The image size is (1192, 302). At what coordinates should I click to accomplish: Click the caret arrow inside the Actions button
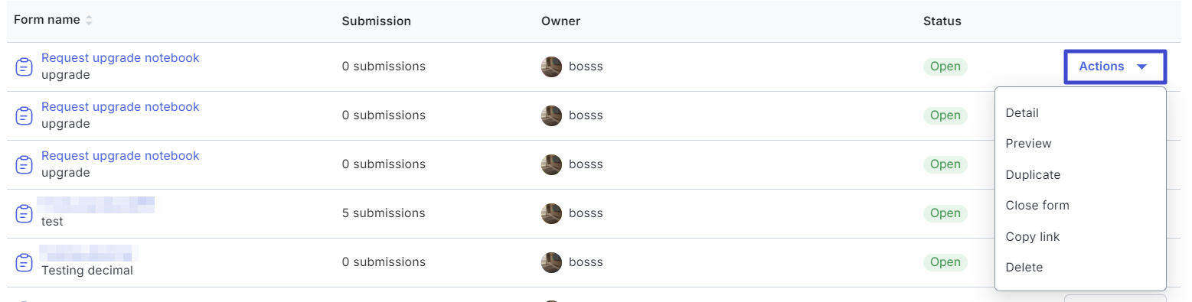coord(1141,67)
